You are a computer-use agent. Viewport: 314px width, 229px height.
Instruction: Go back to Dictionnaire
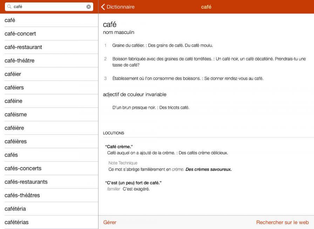[x=118, y=7]
